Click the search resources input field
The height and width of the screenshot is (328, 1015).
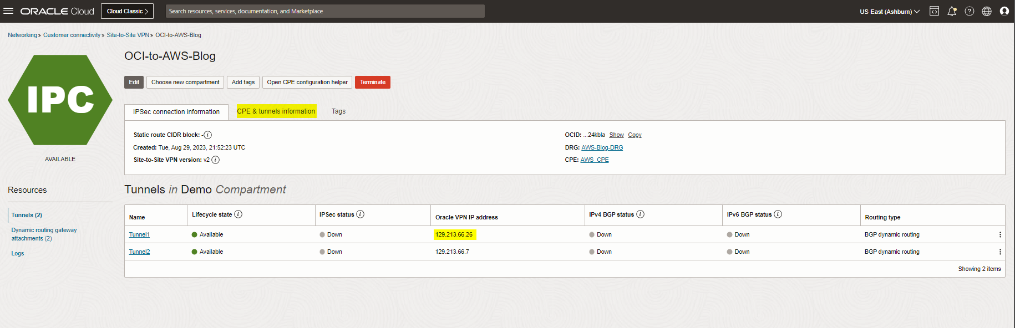click(324, 11)
